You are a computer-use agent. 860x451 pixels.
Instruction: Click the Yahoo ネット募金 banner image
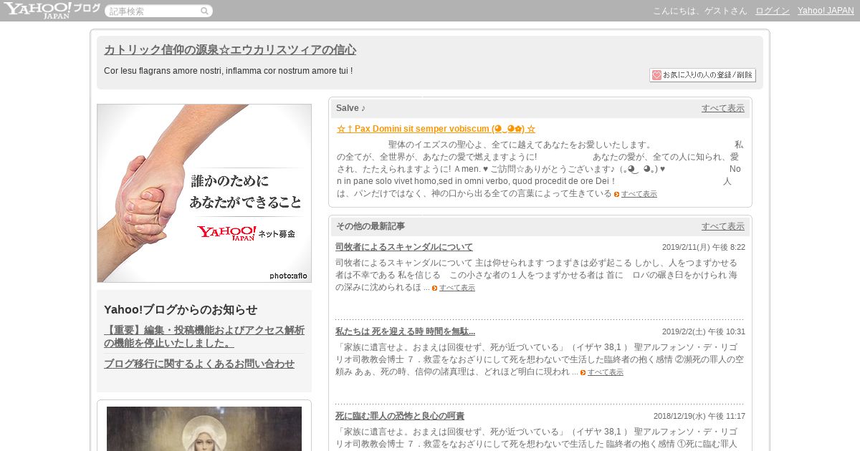[204, 193]
